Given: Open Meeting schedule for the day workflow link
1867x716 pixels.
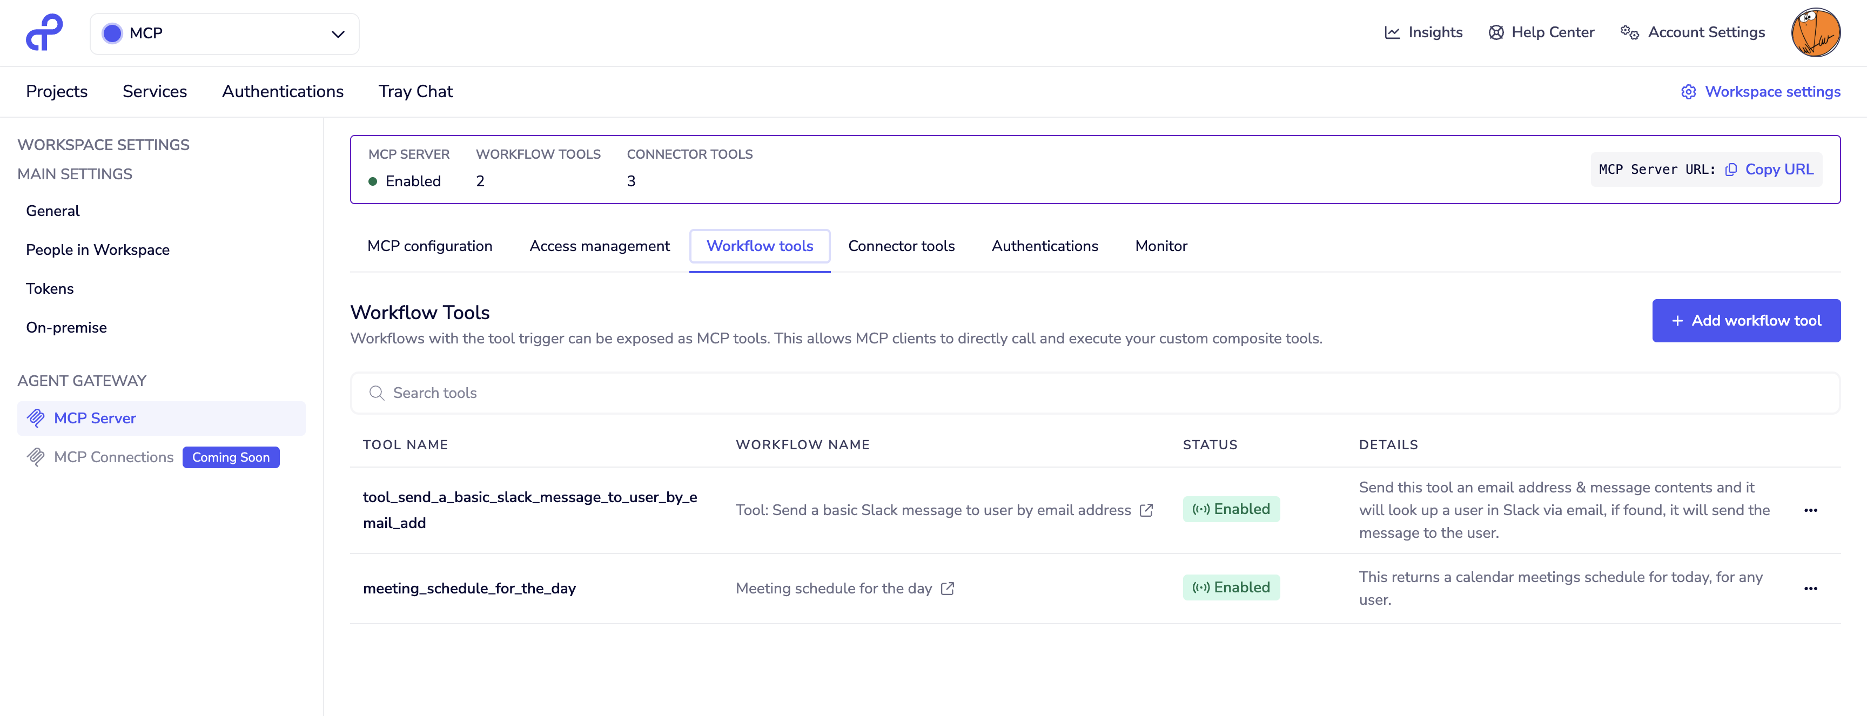Looking at the screenshot, I should click(x=834, y=589).
